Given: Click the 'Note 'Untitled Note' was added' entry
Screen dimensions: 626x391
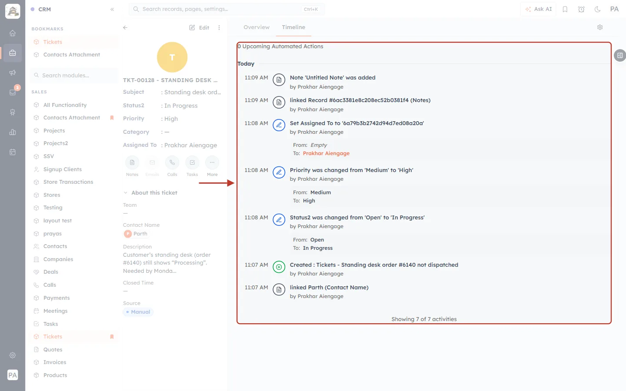Looking at the screenshot, I should [x=333, y=78].
